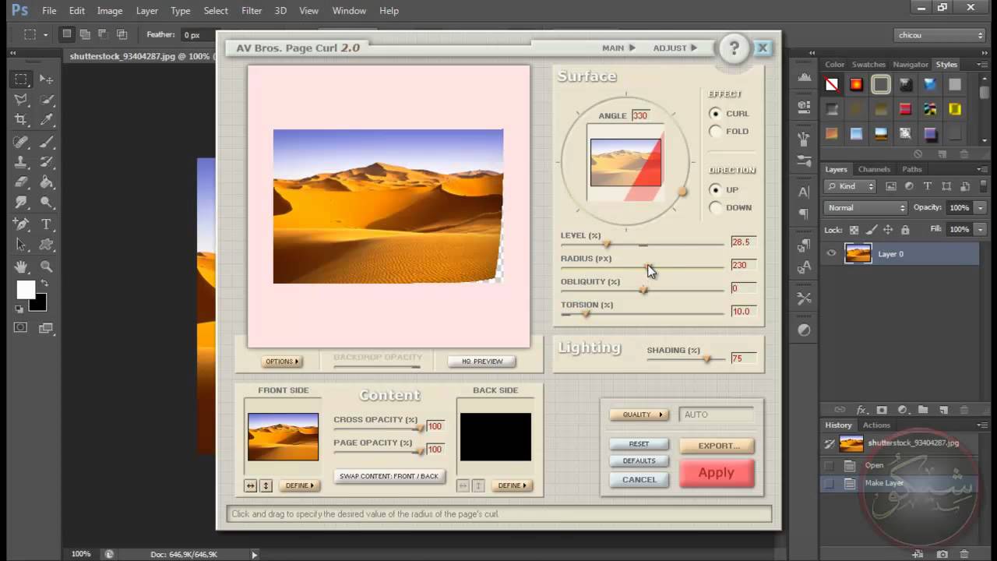The image size is (997, 561).
Task: Create new snapshot camera icon in History
Action: [x=942, y=554]
